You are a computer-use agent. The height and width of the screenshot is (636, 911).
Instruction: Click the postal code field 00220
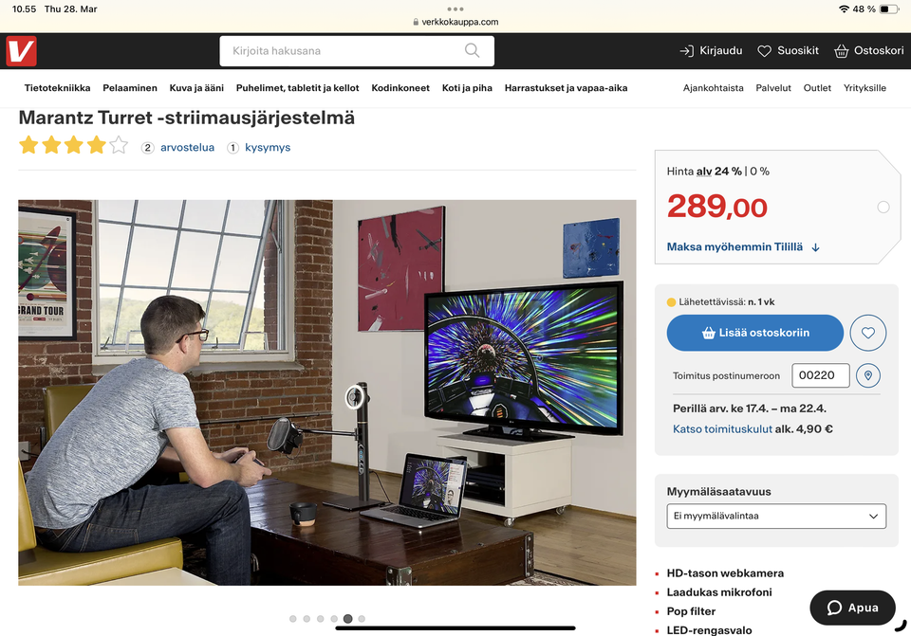(x=820, y=375)
